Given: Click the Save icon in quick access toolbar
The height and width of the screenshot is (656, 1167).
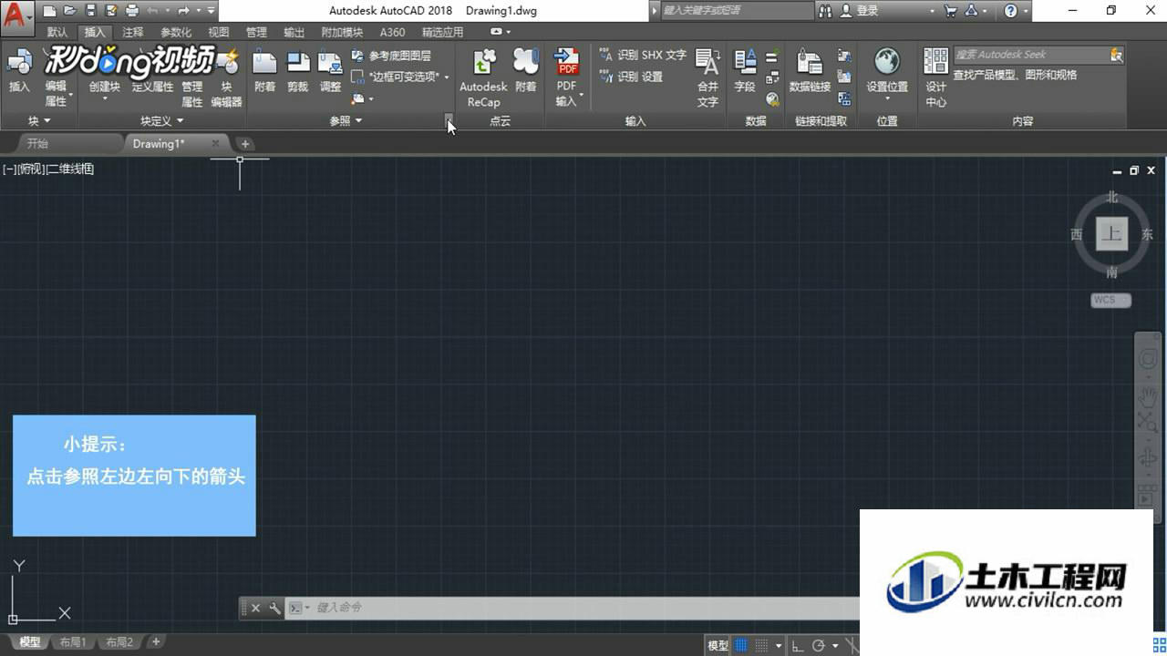Looking at the screenshot, I should pyautogui.click(x=91, y=11).
